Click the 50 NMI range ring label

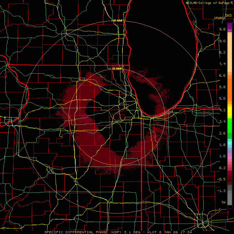(x=117, y=69)
